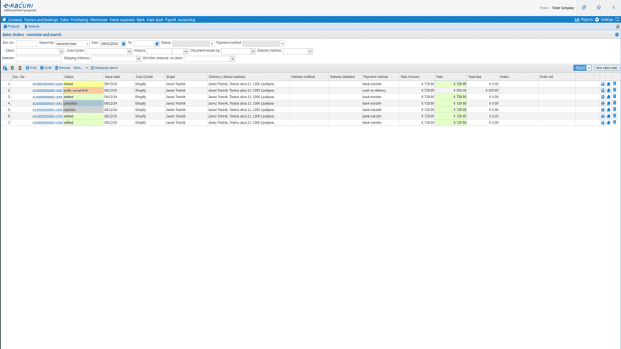The image size is (621, 349).
Task: Open the calendar picker for From date
Action: coord(124,43)
